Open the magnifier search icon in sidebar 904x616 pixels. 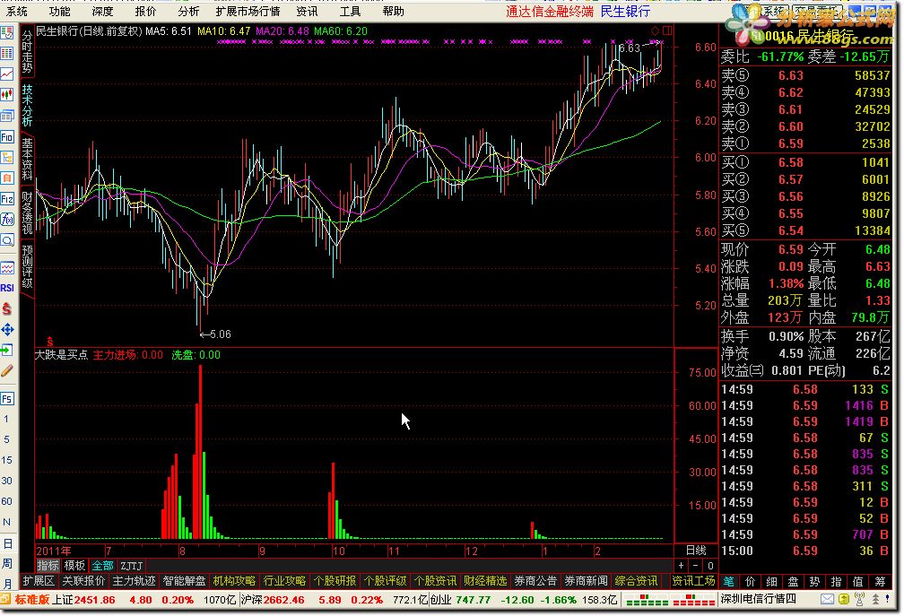coord(7,240)
